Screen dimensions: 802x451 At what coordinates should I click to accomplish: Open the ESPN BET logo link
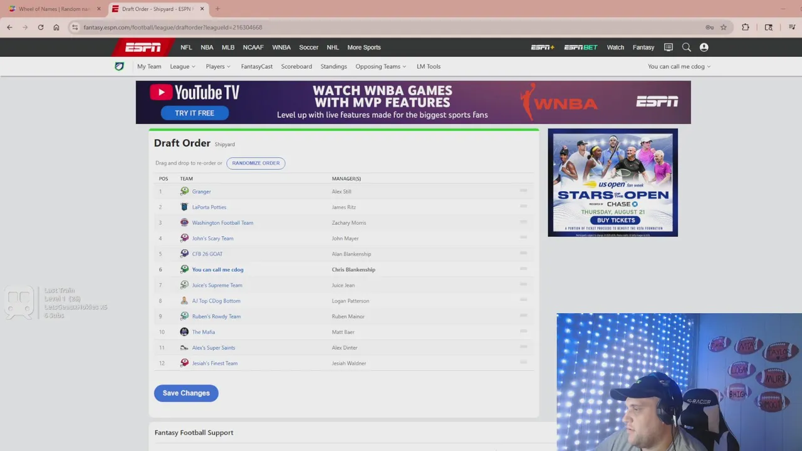(580, 48)
